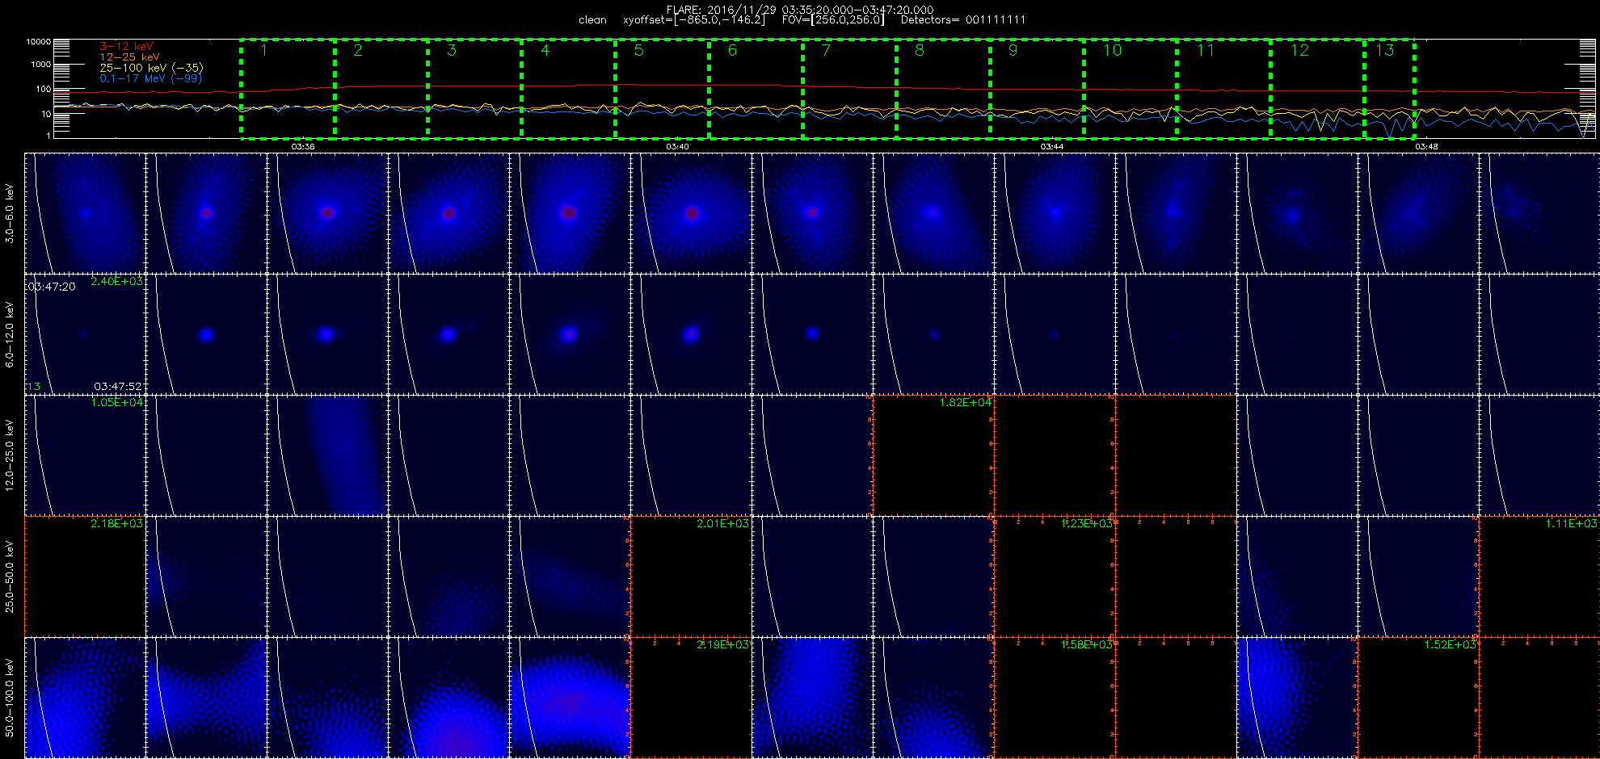Click the green 2.40E+03 value
Image resolution: width=1600 pixels, height=759 pixels.
coord(116,281)
